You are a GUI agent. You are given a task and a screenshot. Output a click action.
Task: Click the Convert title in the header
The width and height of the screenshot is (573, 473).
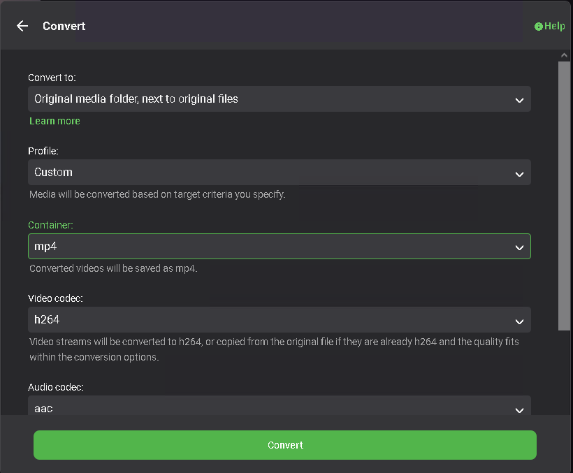coord(64,26)
